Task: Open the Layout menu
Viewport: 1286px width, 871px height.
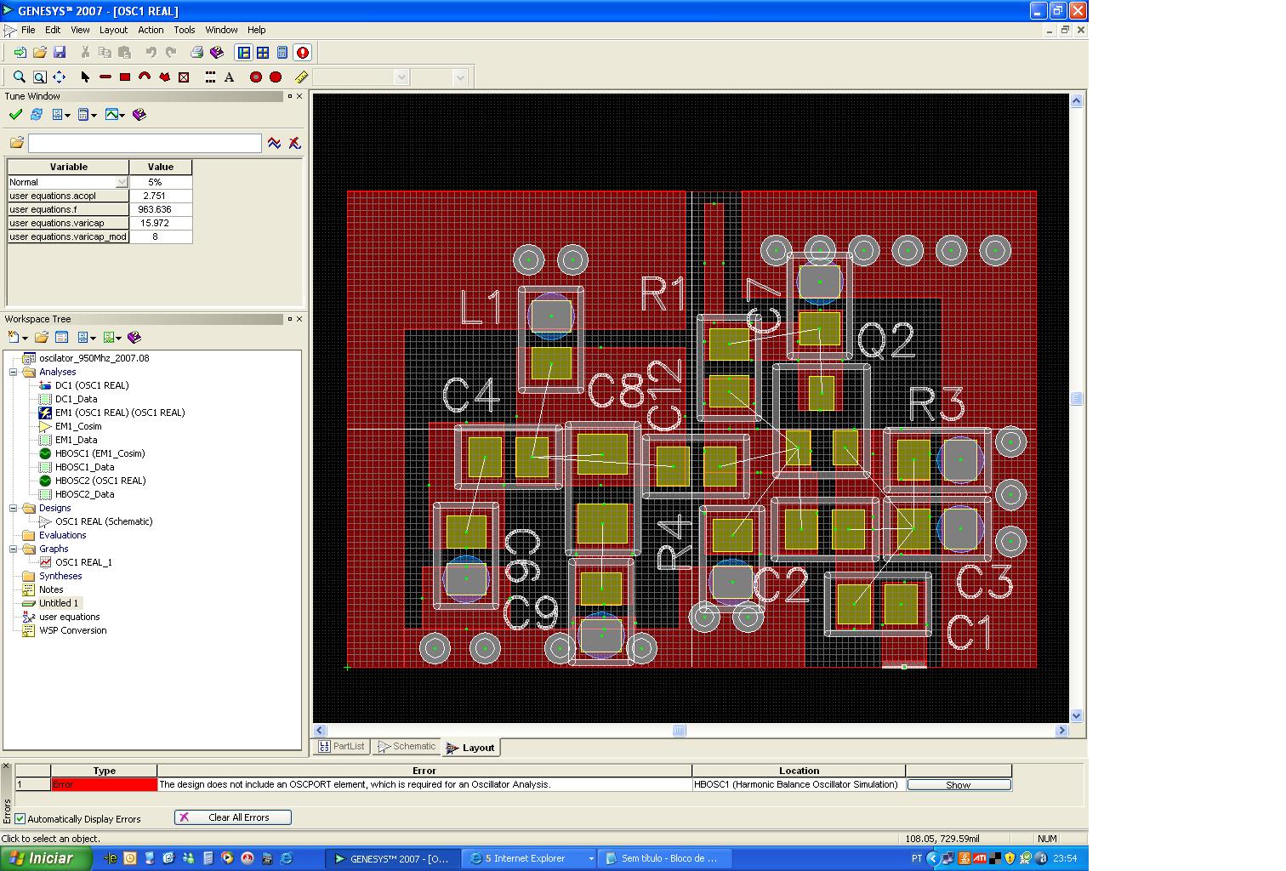Action: point(113,30)
